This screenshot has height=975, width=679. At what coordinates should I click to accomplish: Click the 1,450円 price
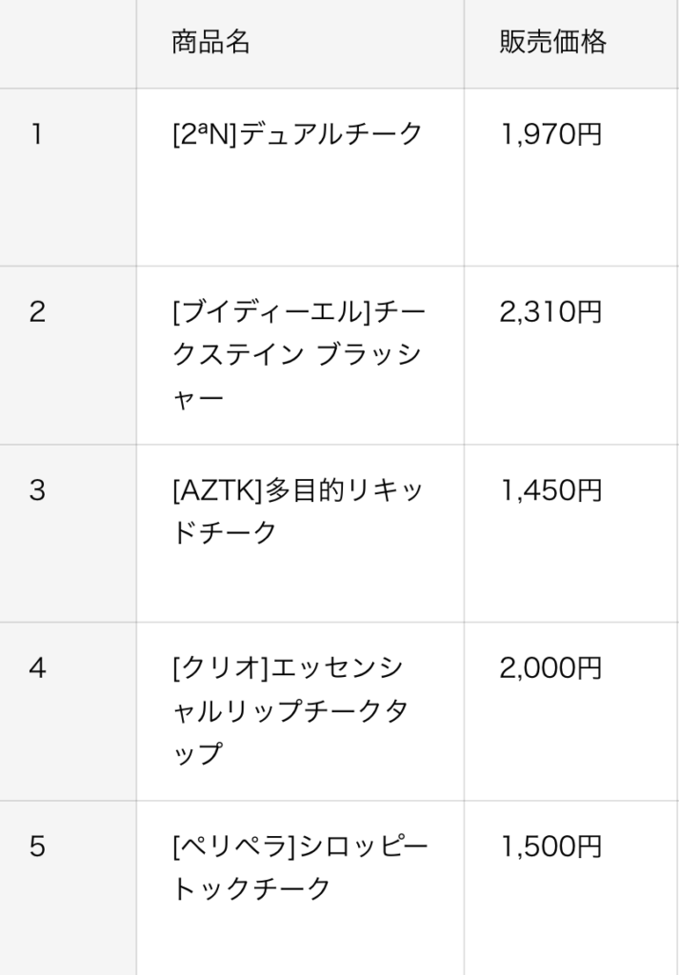click(x=551, y=490)
